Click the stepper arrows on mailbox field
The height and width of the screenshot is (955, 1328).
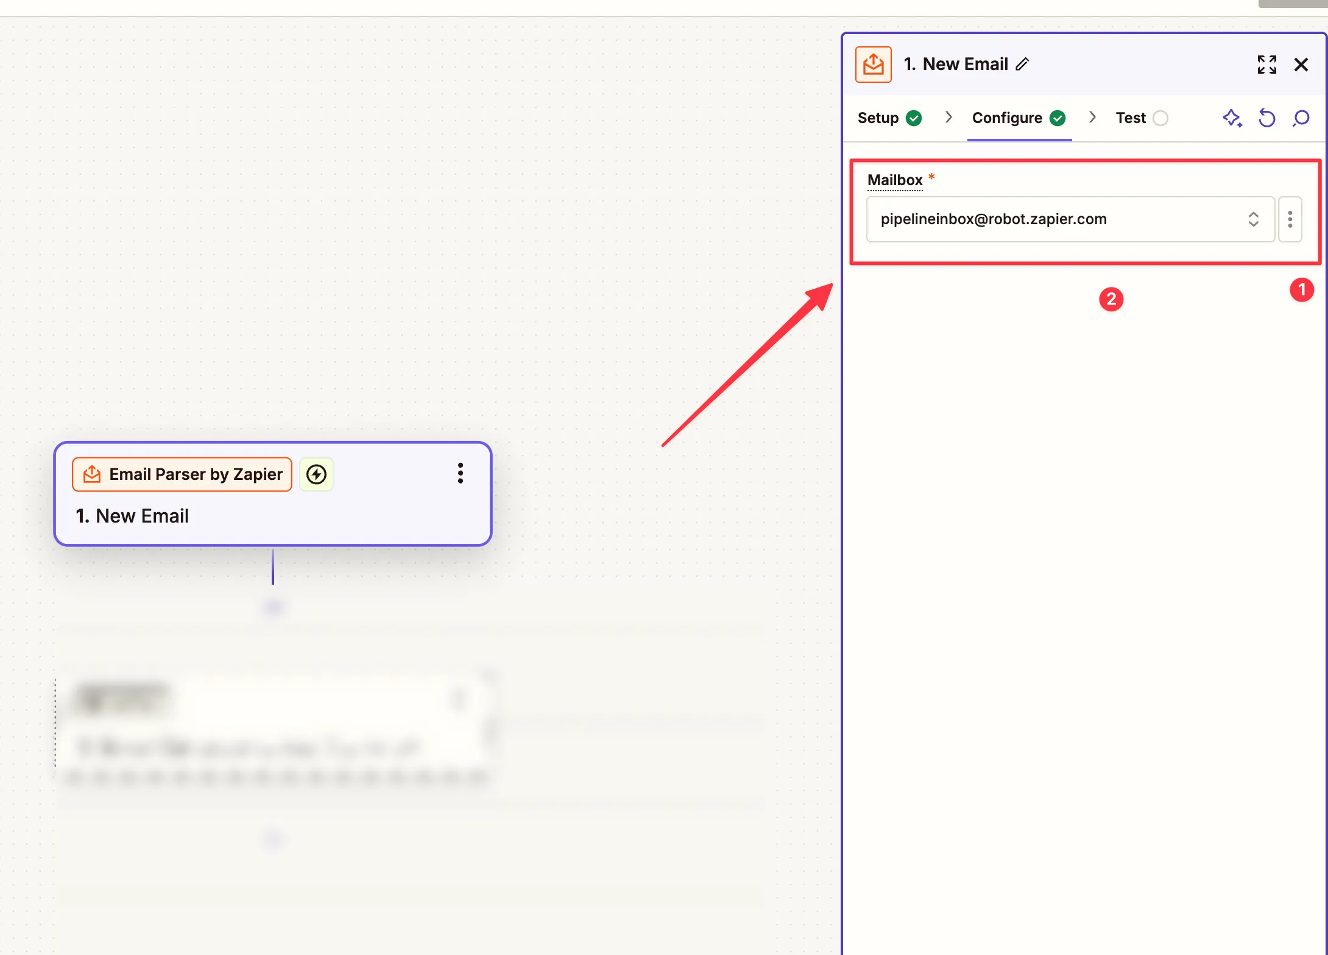pyautogui.click(x=1252, y=219)
